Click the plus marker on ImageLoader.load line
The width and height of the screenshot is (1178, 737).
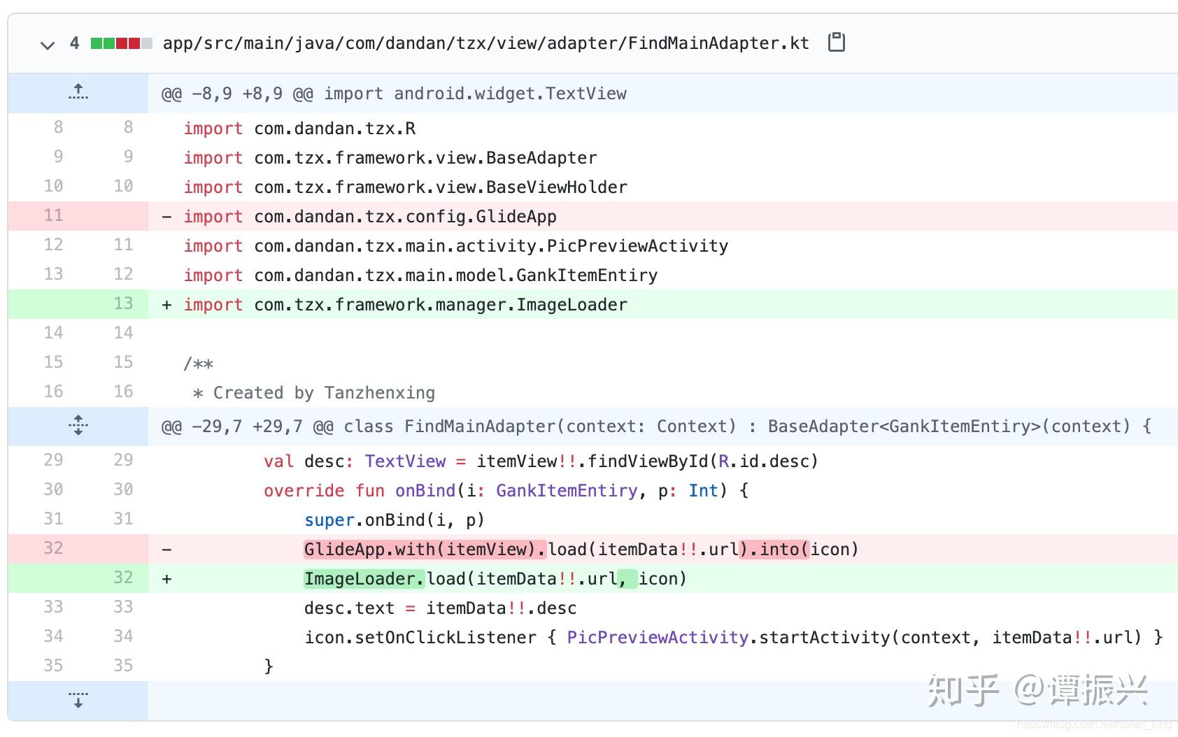pos(166,579)
